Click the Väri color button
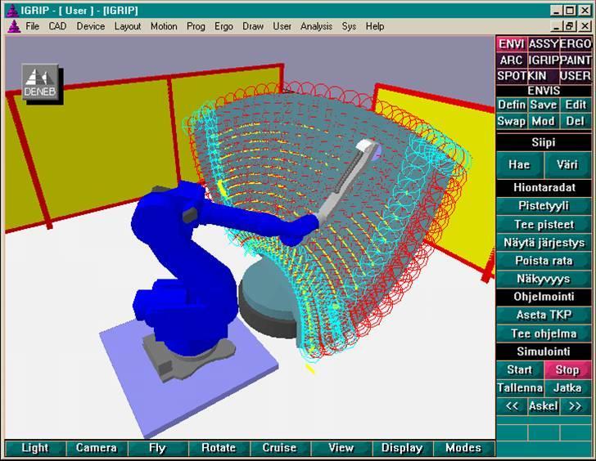596x461 pixels. click(567, 164)
